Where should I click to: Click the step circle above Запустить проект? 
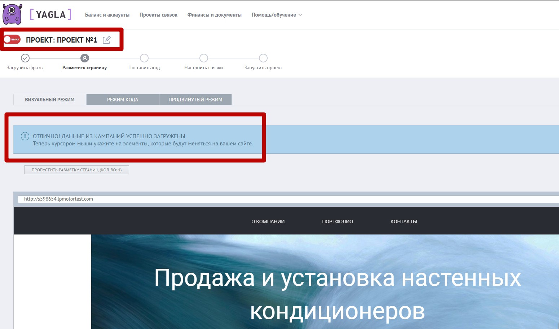click(263, 58)
